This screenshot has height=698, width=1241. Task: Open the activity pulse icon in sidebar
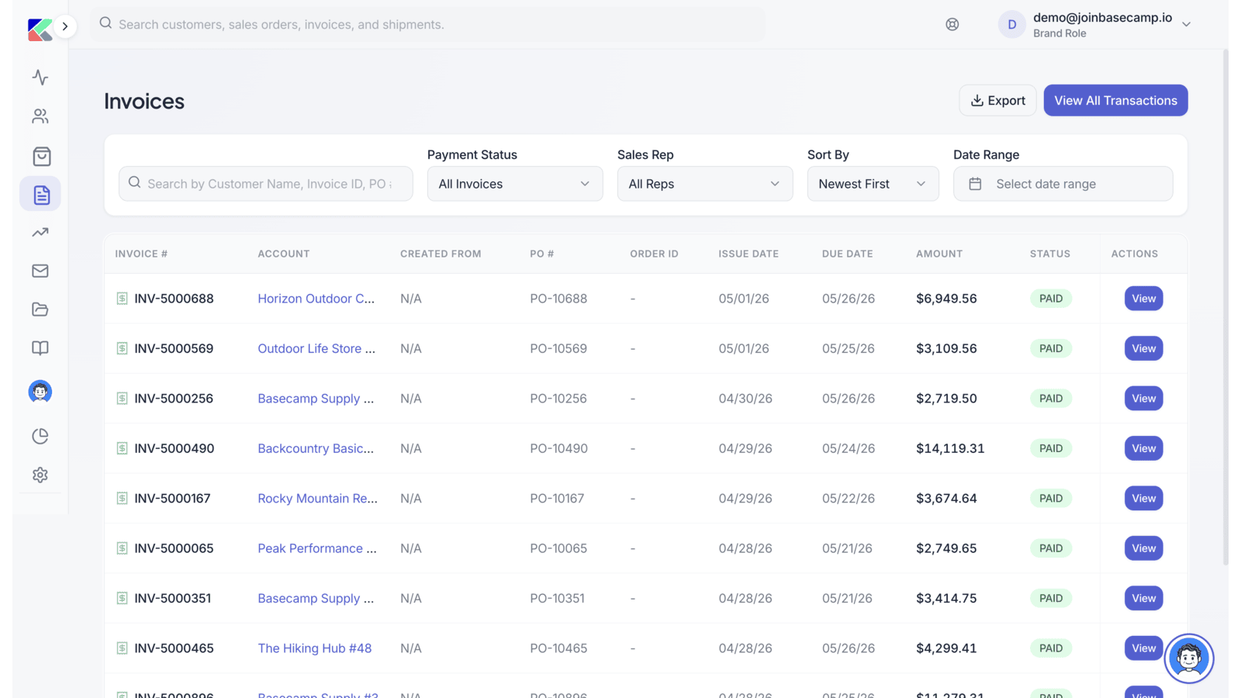point(40,78)
